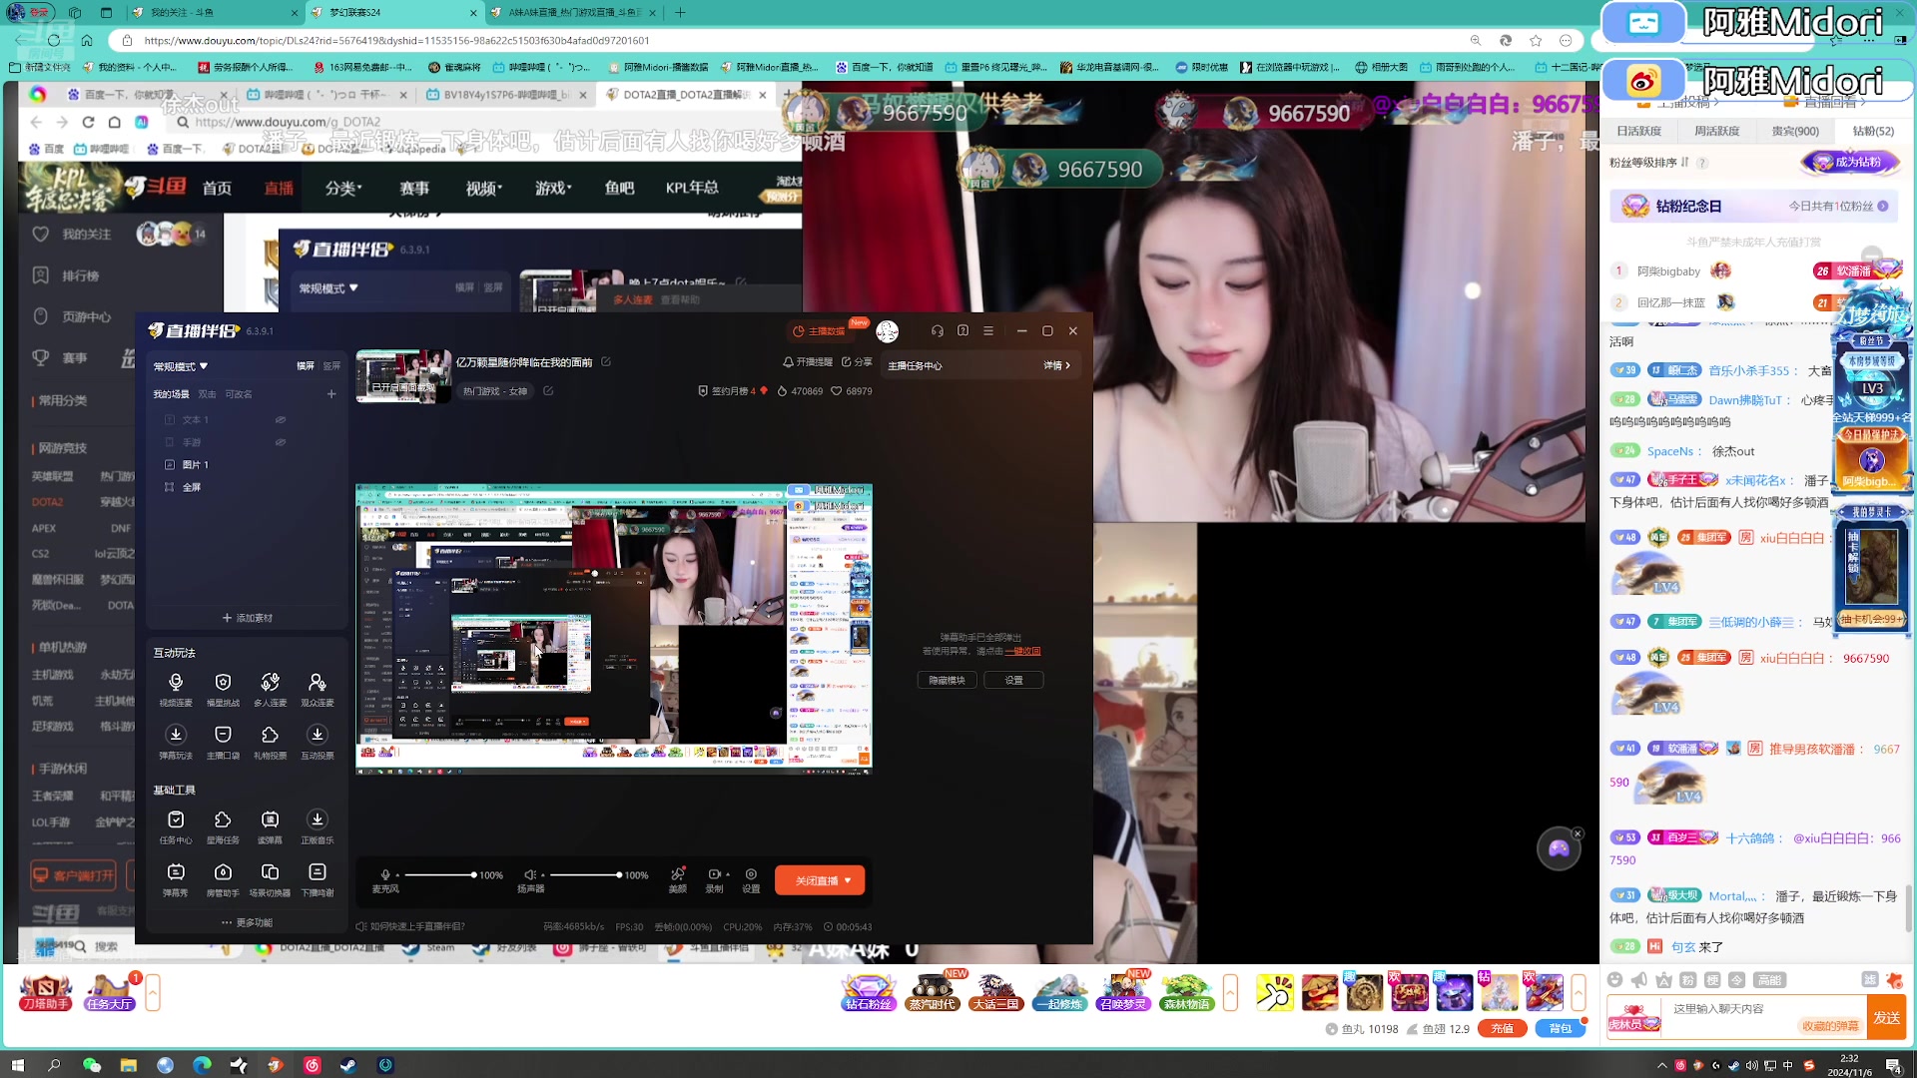Open customer service headset icon
The width and height of the screenshot is (1917, 1078).
click(937, 330)
